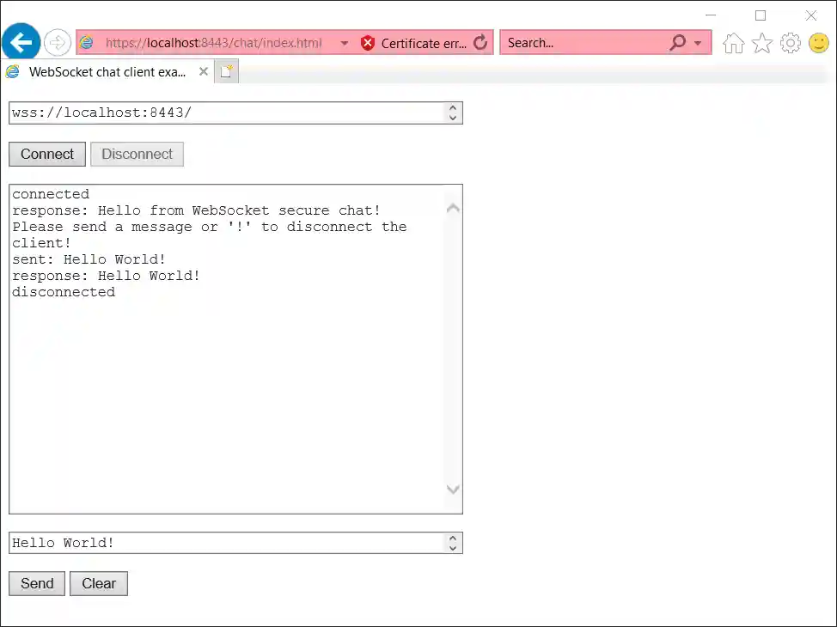This screenshot has width=837, height=627.
Task: Select the WebSocket chat client tab
Action: pyautogui.click(x=103, y=71)
